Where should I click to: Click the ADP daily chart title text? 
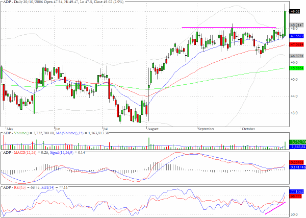(63, 2)
